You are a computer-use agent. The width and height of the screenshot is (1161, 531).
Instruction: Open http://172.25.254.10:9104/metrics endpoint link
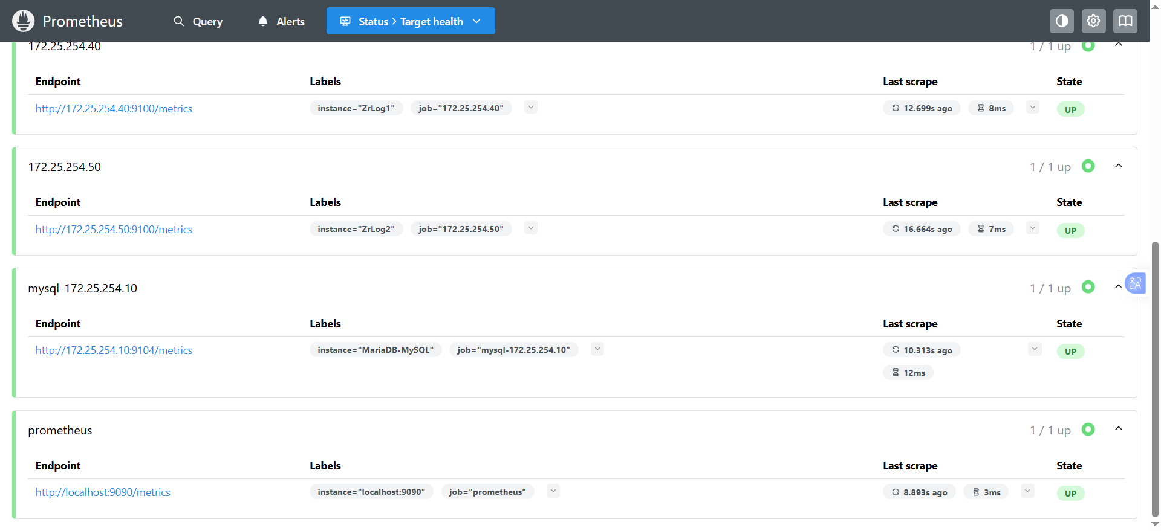coord(114,350)
